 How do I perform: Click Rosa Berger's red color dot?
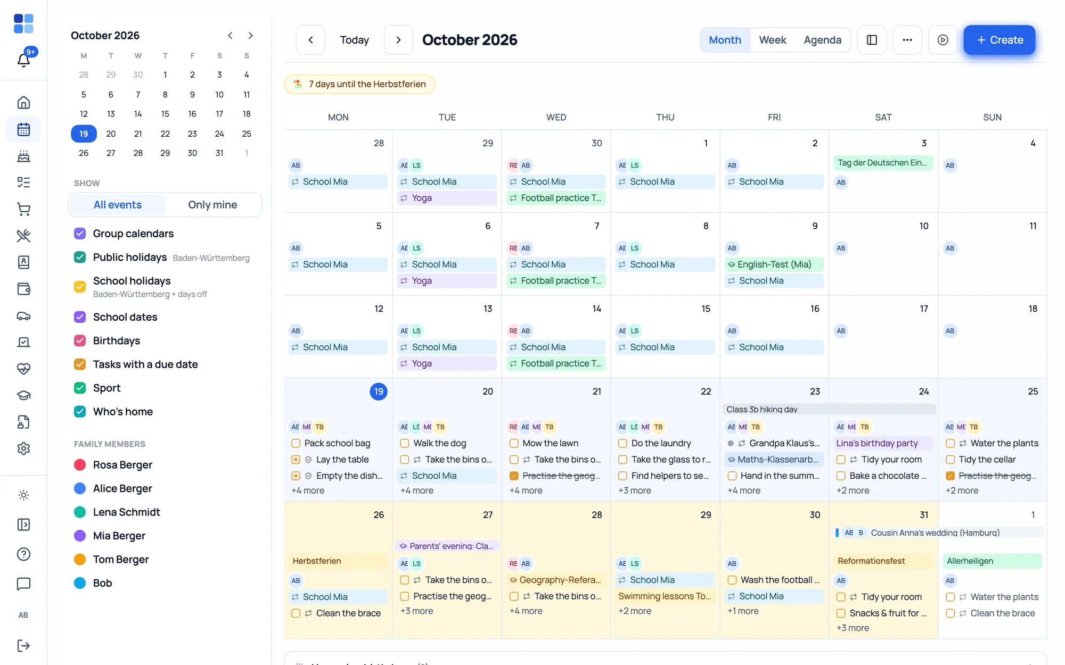click(80, 465)
